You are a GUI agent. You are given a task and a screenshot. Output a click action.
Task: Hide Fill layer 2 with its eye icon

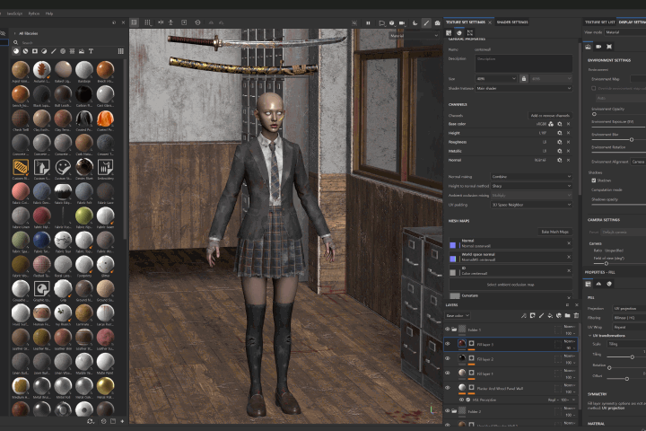(x=448, y=358)
